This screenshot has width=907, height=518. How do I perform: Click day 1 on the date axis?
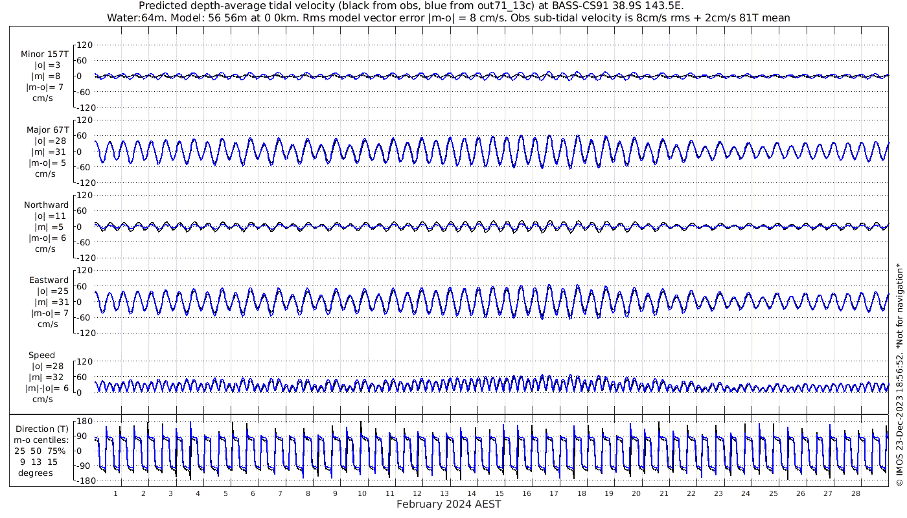[x=115, y=493]
